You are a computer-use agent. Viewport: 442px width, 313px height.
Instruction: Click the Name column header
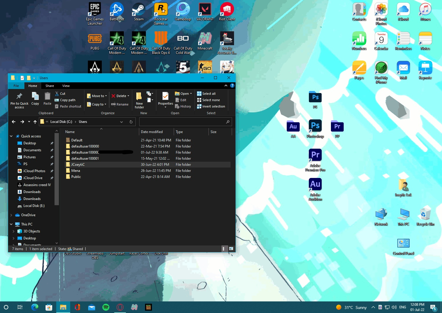click(101, 132)
